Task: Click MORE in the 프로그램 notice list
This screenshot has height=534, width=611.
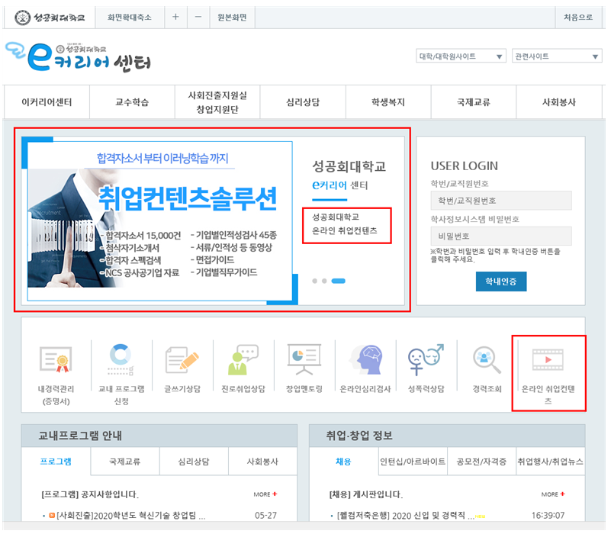Action: 262,494
